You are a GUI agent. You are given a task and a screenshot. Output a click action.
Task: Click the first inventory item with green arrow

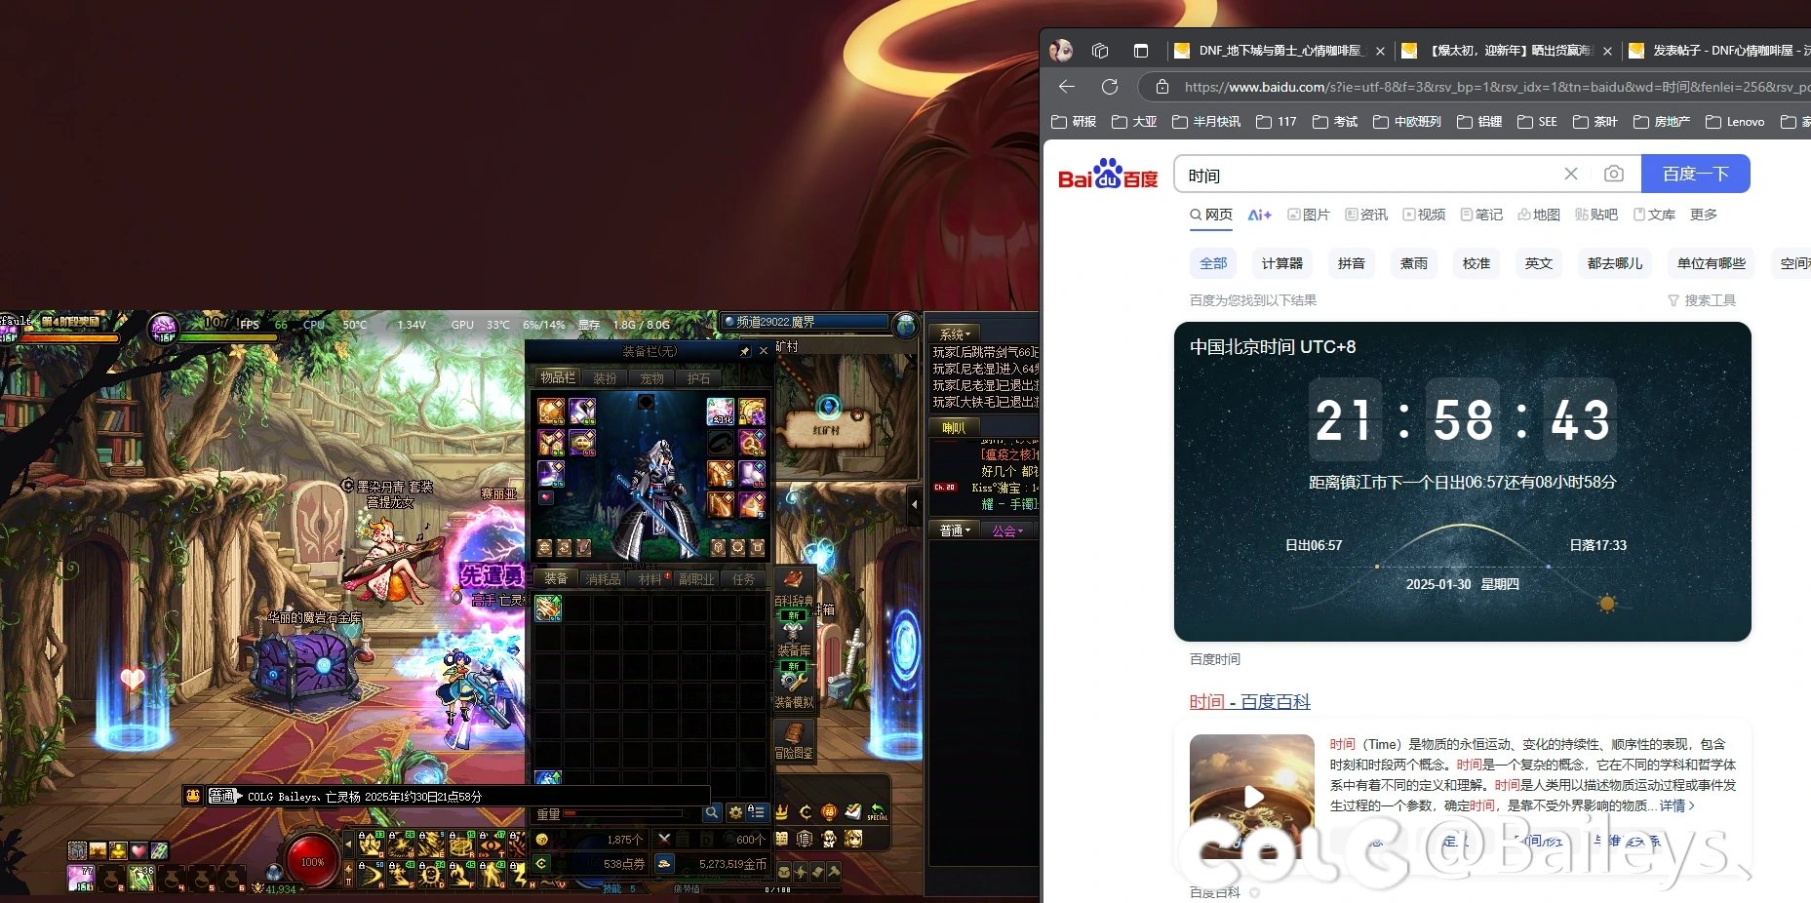pos(548,607)
